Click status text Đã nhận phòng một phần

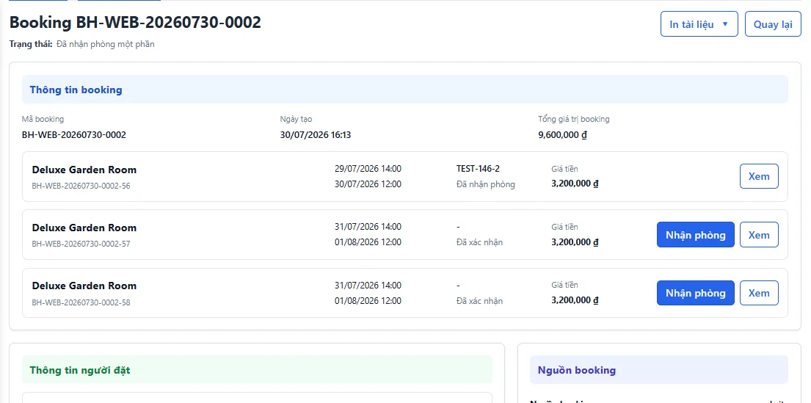106,44
